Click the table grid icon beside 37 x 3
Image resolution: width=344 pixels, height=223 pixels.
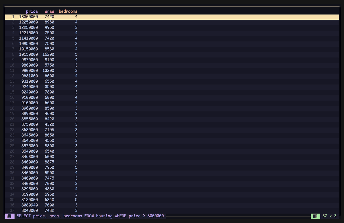(x=315, y=216)
